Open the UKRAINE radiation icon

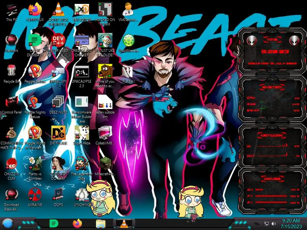(35, 198)
